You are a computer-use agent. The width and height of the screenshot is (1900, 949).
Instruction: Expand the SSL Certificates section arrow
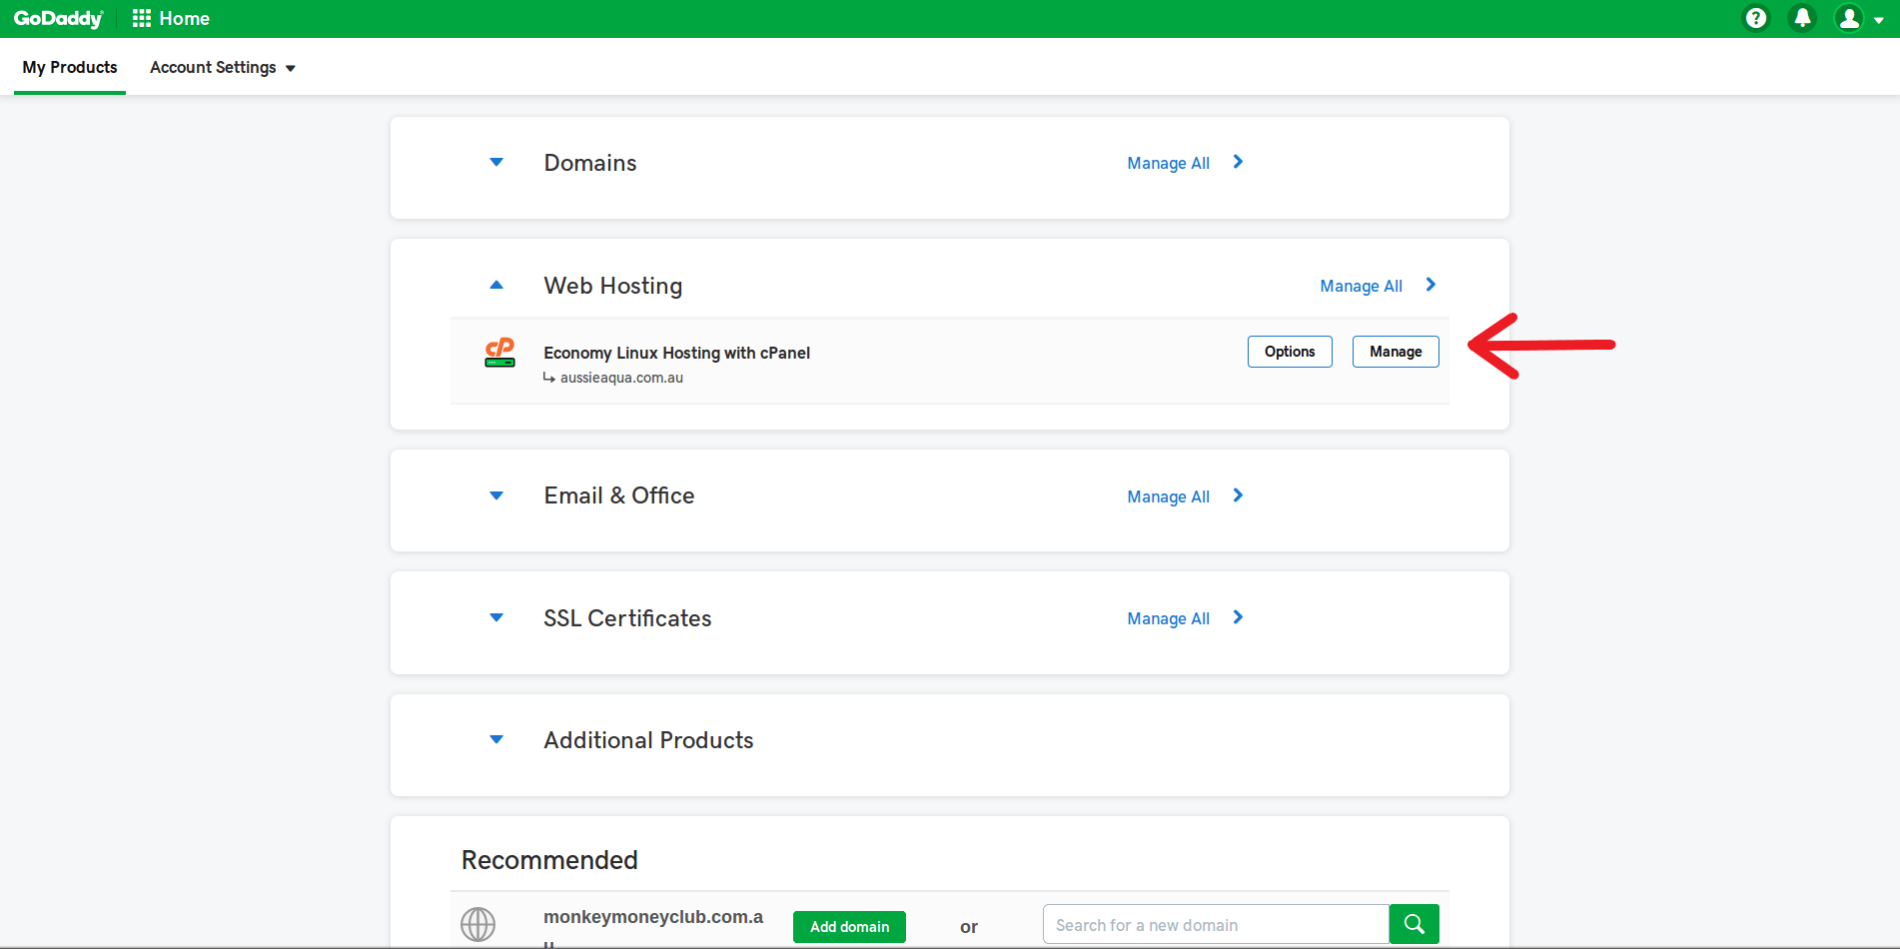[496, 617]
